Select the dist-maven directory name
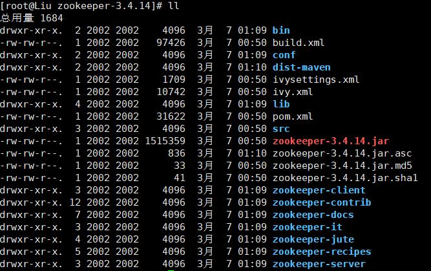The width and height of the screenshot is (431, 271). pyautogui.click(x=302, y=67)
